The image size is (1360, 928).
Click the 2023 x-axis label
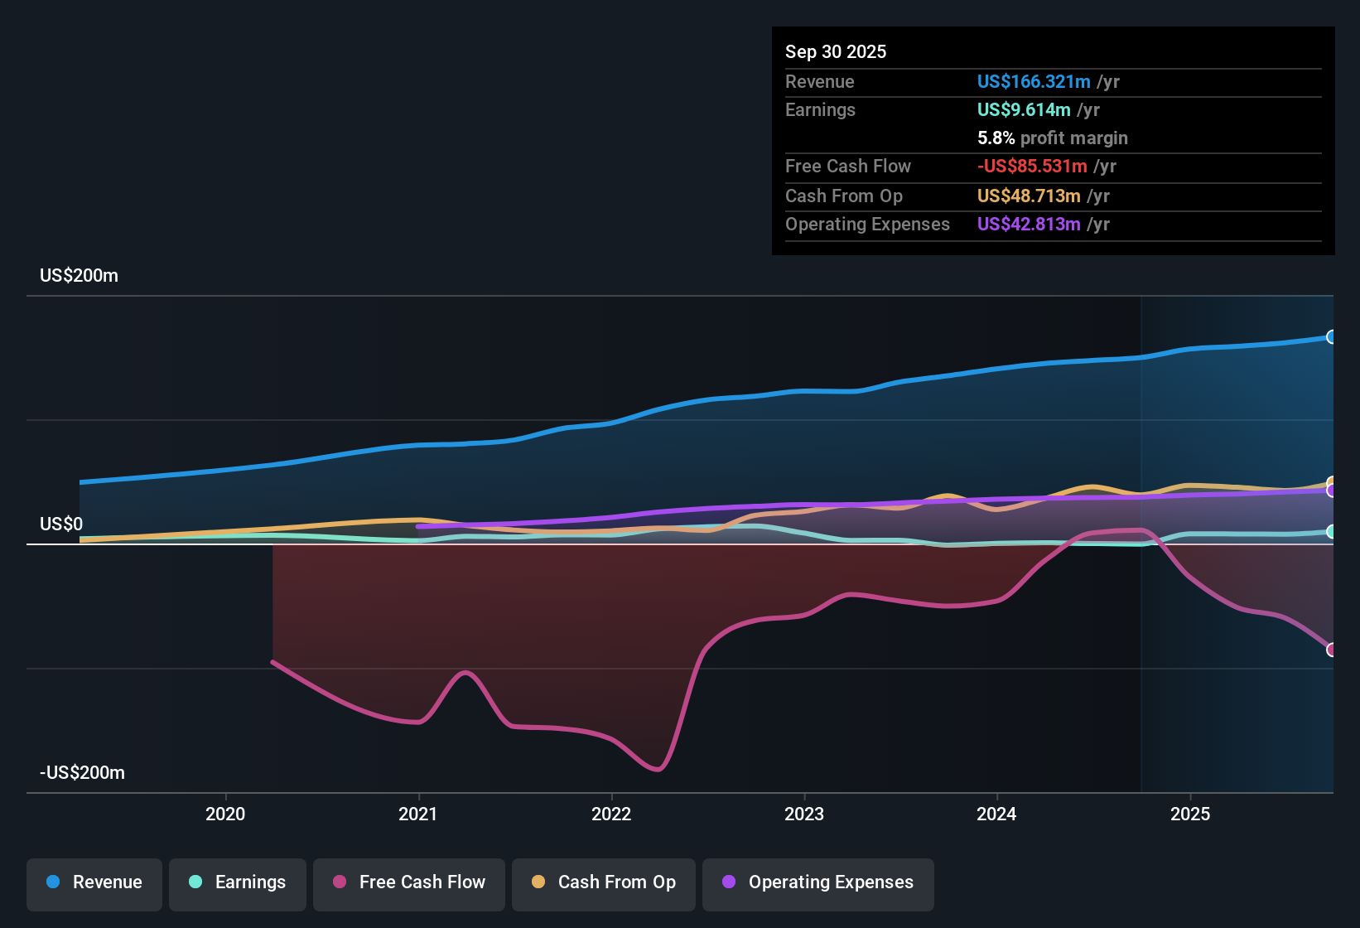pos(804,814)
